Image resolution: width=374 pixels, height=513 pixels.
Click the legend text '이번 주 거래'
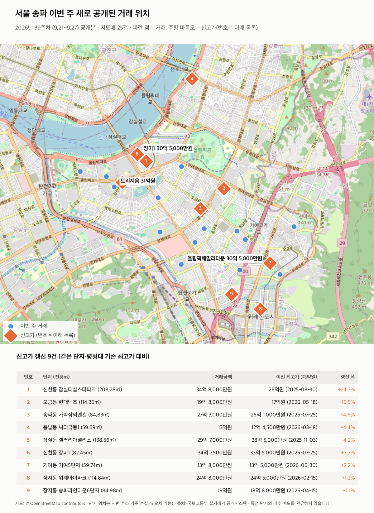coord(34,326)
